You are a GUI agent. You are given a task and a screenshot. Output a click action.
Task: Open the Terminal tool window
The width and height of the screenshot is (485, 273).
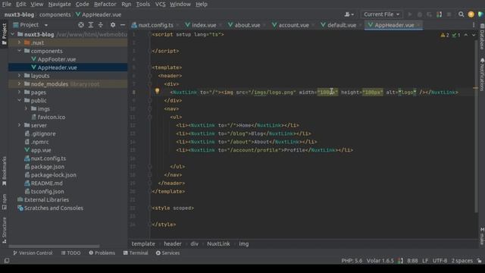[x=136, y=253]
